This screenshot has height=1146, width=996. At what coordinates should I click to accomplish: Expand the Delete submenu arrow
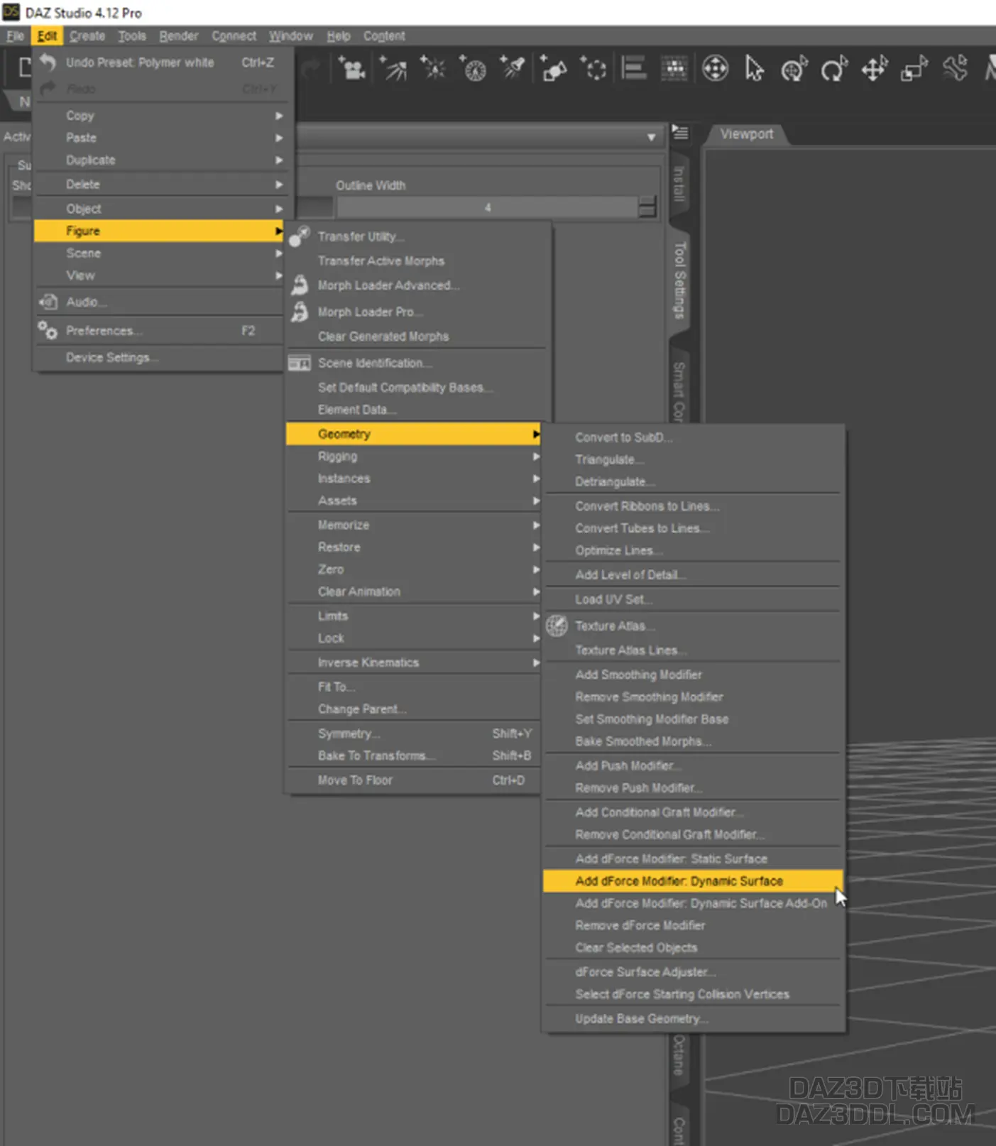279,184
